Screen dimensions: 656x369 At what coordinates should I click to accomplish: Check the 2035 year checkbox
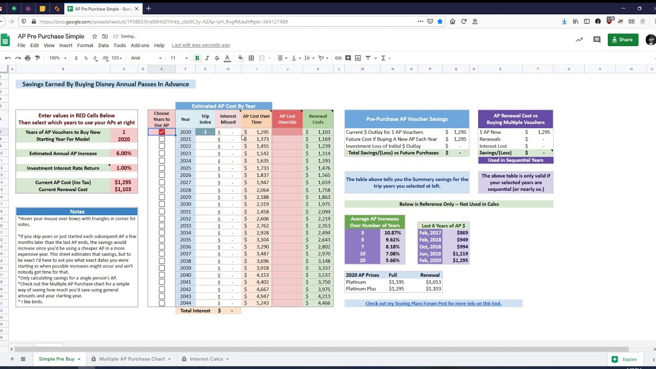[x=161, y=240]
